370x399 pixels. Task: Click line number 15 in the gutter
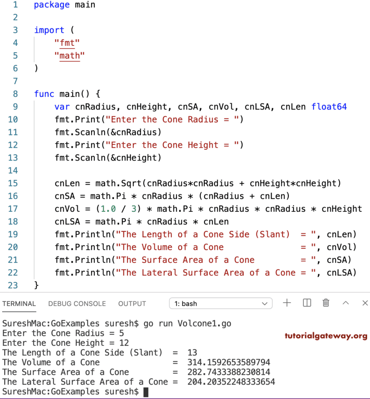(13, 183)
